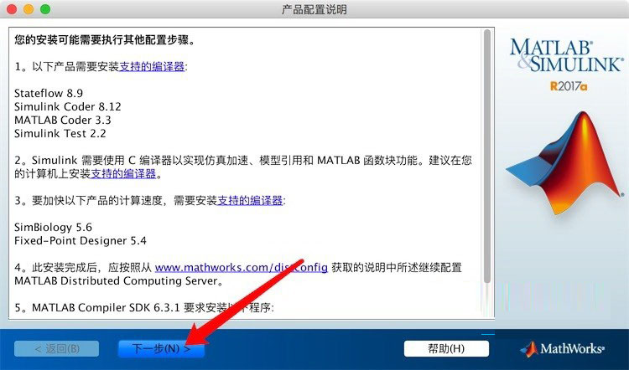Click the 产品配置说明 window title
Viewport: 629px width, 370px height.
[314, 9]
